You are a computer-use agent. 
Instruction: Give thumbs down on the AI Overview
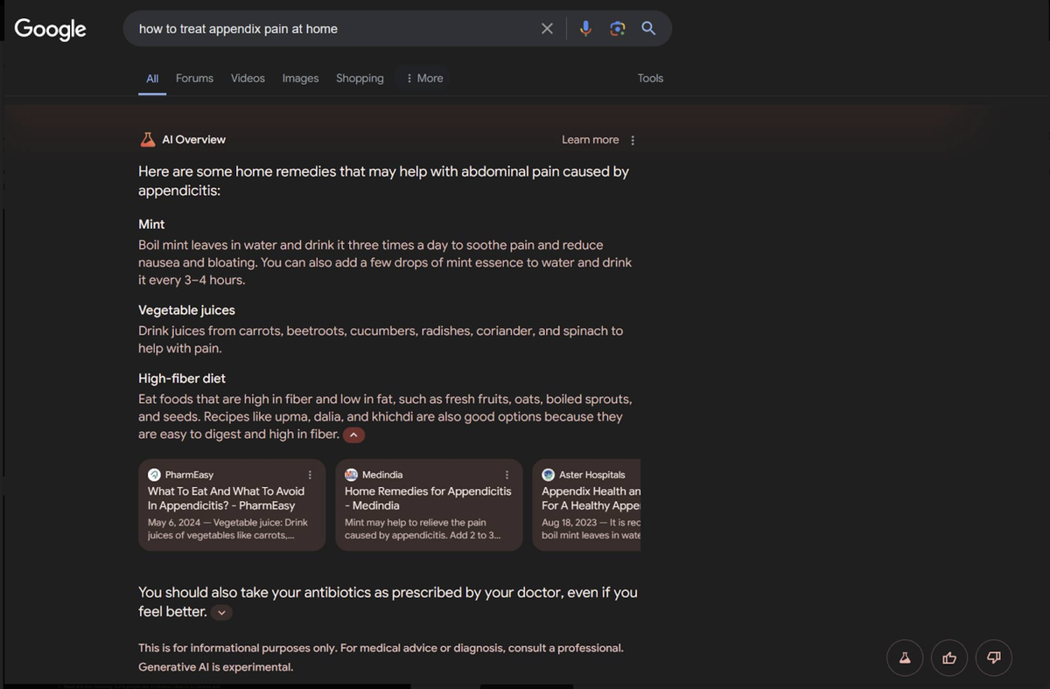point(993,658)
